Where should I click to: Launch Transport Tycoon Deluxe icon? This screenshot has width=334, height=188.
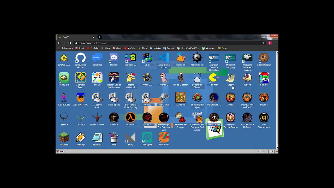[230, 121]
